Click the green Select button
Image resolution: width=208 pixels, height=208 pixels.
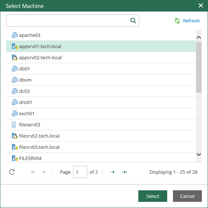coord(152,196)
